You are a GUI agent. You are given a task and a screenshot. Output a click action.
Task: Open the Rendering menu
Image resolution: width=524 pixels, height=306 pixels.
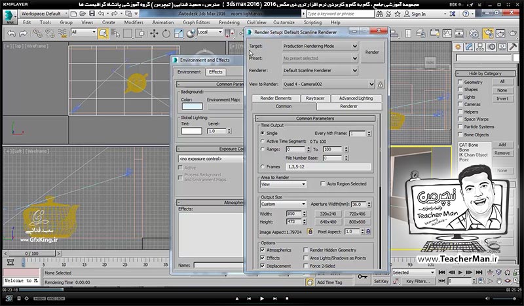[x=229, y=22]
